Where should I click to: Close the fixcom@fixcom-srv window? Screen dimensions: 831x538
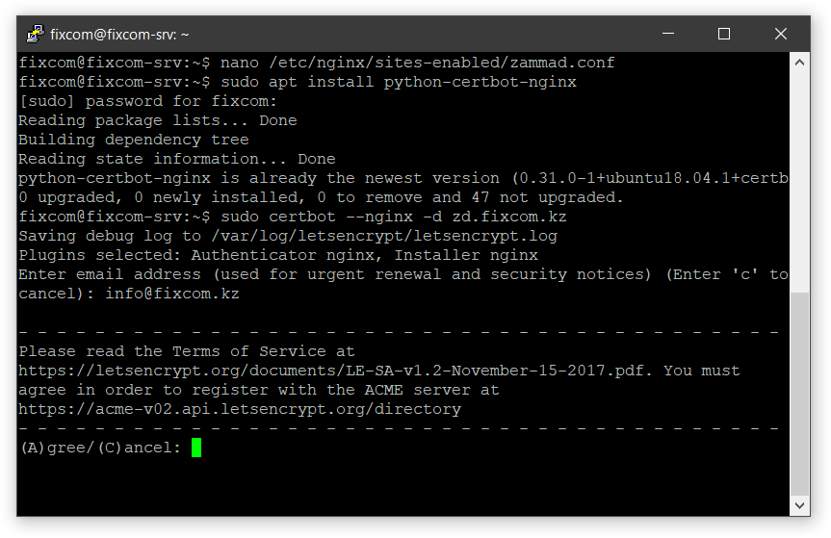781,34
